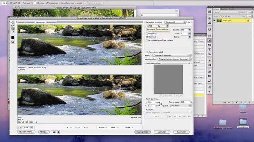Open the Character panel A icon
Viewport: 254px width, 142px height.
(x=210, y=87)
